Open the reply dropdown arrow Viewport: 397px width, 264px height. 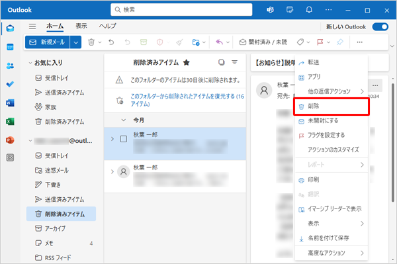pyautogui.click(x=228, y=42)
